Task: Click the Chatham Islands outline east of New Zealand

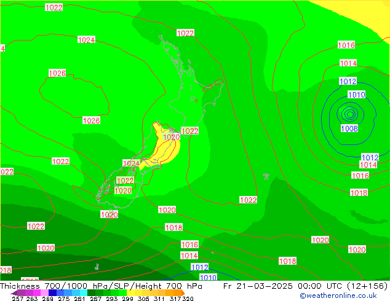Action: tap(266, 176)
